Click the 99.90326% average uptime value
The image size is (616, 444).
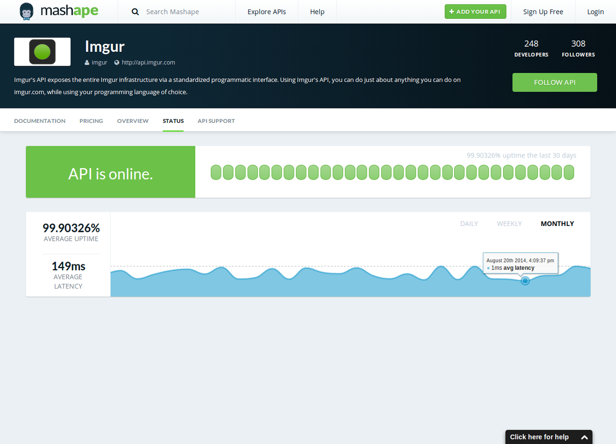tap(71, 228)
